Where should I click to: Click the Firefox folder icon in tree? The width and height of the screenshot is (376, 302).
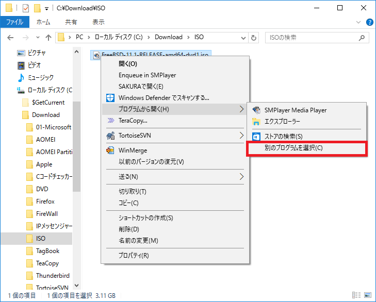pyautogui.click(x=29, y=202)
